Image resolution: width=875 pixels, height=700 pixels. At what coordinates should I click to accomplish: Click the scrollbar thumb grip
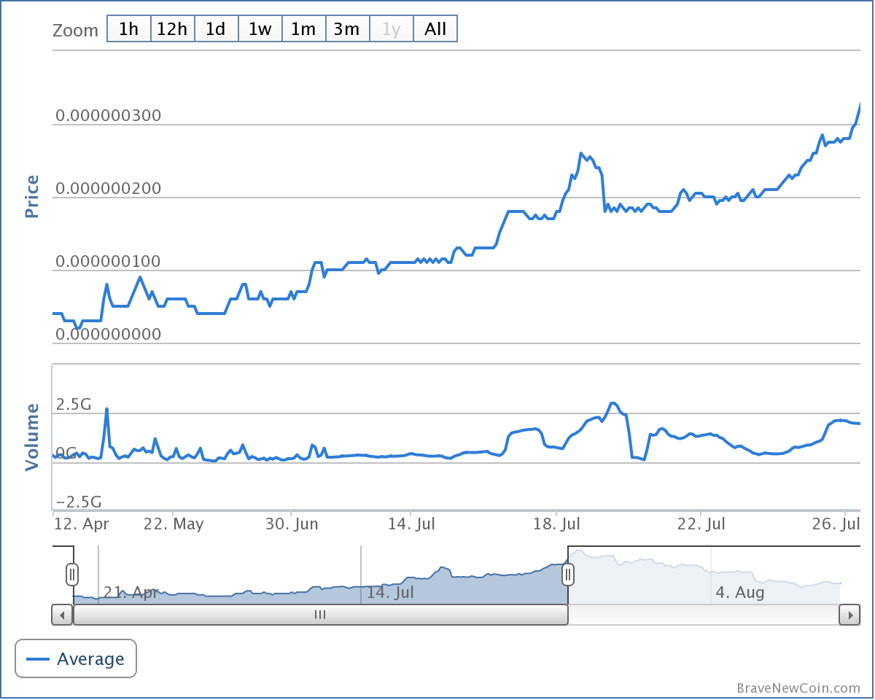tap(319, 615)
